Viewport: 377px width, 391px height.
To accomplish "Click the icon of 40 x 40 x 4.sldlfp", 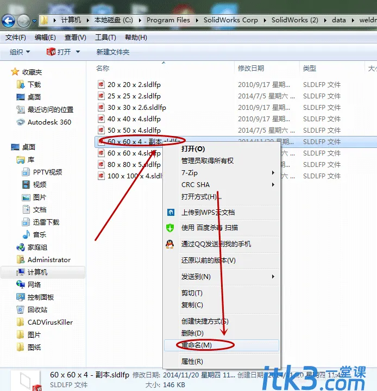I will click(x=101, y=119).
